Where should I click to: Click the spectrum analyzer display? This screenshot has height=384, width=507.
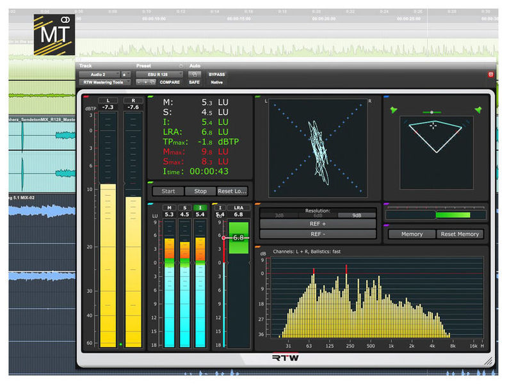point(377,298)
